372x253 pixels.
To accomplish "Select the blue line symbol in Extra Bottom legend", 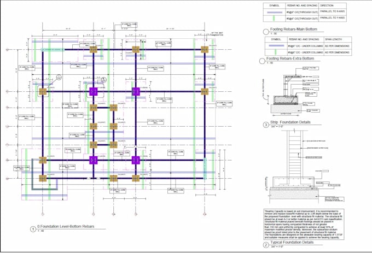I will [x=276, y=45].
